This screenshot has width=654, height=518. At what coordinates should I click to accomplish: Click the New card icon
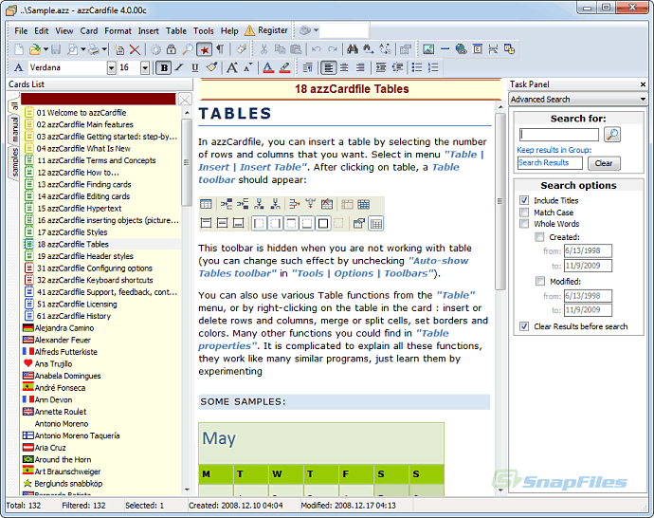click(x=118, y=49)
